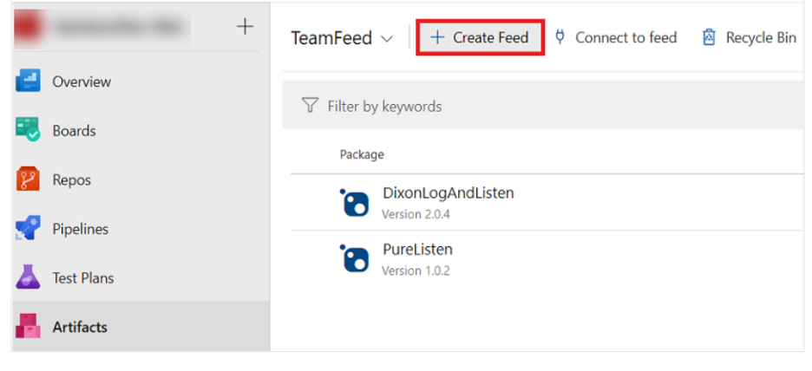Click the Package column header

tap(362, 154)
